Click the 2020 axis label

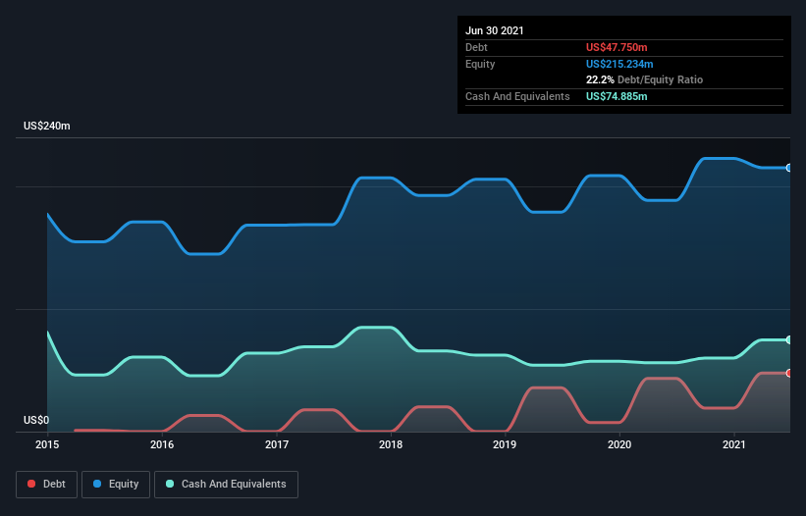pos(619,444)
